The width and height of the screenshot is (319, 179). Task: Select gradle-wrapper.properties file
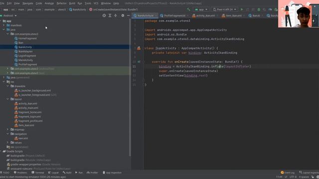pos(26,165)
